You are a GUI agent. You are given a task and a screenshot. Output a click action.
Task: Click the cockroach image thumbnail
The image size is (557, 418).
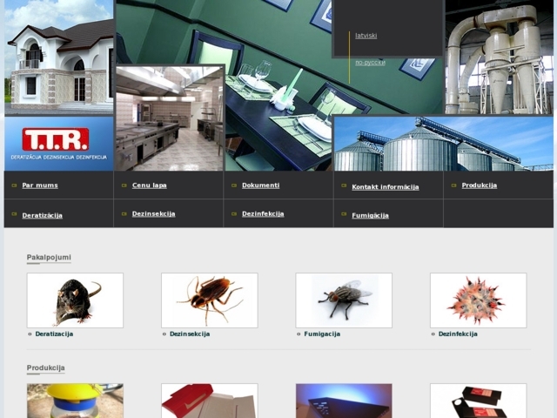(x=210, y=300)
